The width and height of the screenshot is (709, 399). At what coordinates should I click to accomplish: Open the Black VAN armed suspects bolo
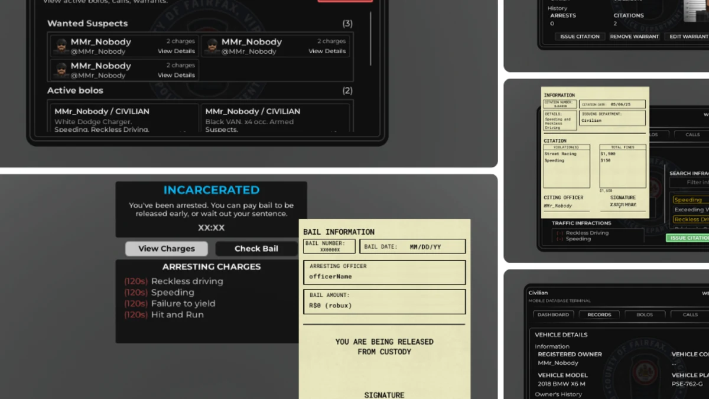(x=275, y=118)
